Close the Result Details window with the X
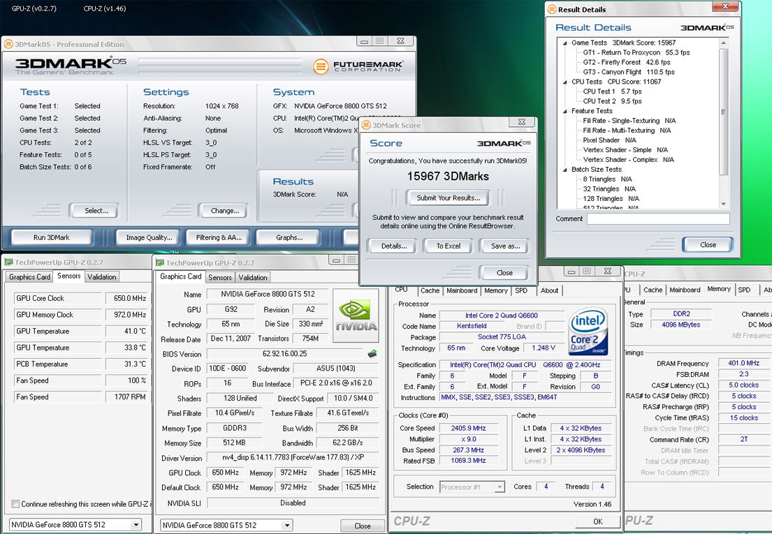 (x=725, y=6)
